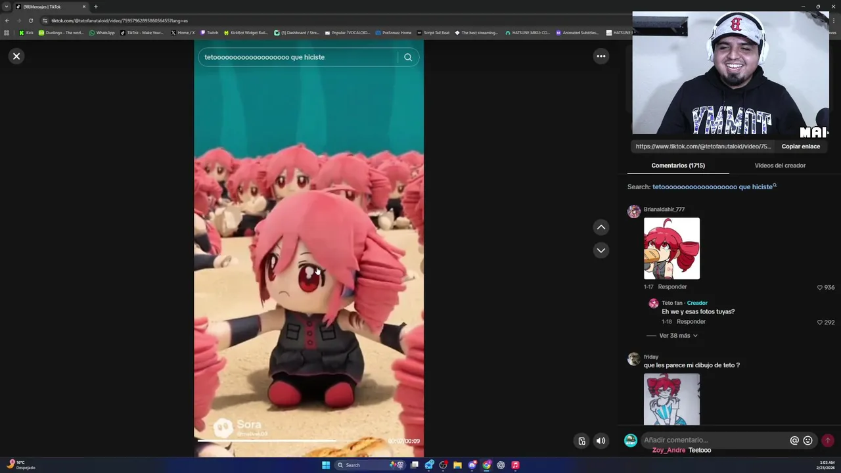Viewport: 841px width, 473px height.
Task: Open friday's Teto drawing image
Action: click(x=671, y=399)
